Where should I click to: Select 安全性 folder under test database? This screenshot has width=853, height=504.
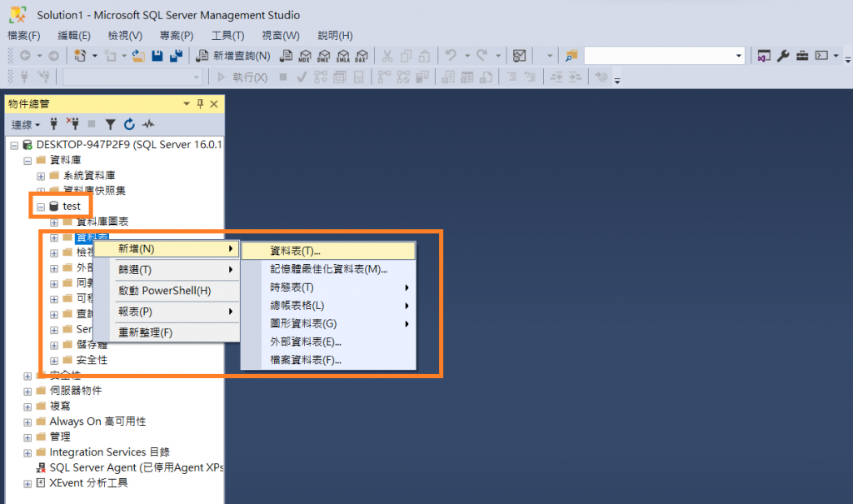click(92, 360)
